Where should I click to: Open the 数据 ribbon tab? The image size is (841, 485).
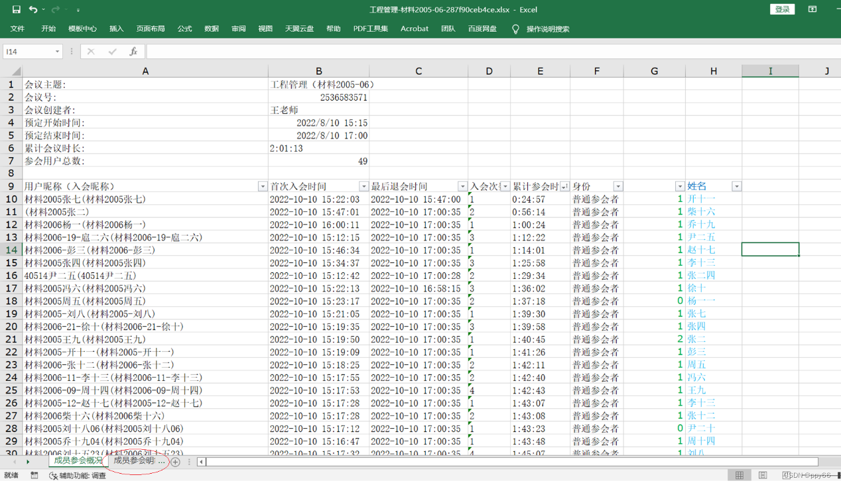coord(212,29)
